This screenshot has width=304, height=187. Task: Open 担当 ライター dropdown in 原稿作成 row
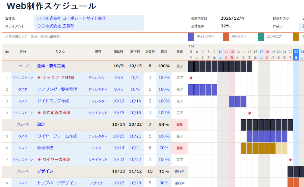coord(98,148)
